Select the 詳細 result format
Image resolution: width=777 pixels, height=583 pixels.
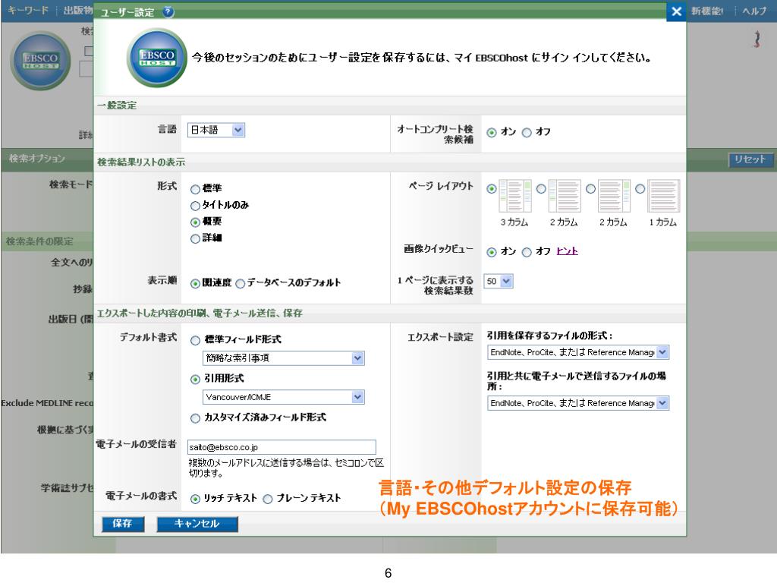point(195,239)
